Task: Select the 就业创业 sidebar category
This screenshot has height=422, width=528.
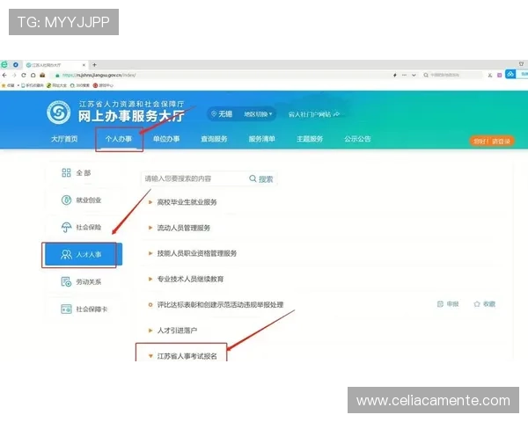Action: pyautogui.click(x=84, y=200)
